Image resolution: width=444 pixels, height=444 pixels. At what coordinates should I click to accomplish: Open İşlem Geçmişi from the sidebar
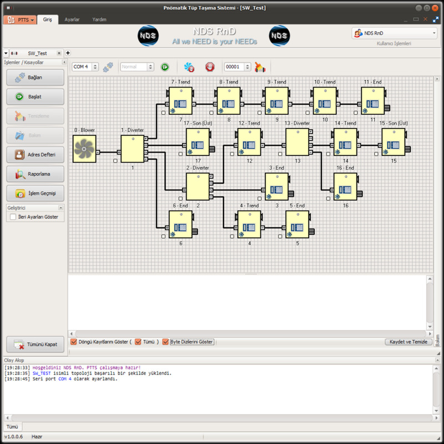point(35,194)
